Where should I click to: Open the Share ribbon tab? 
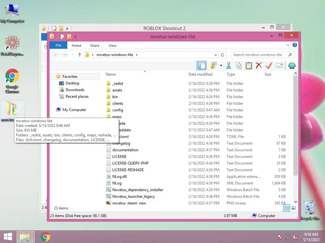pyautogui.click(x=95, y=46)
